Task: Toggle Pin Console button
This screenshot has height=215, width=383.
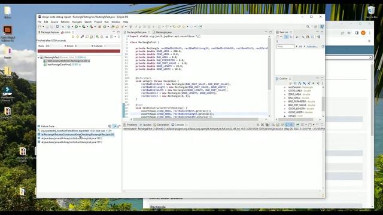Action: click(298, 125)
